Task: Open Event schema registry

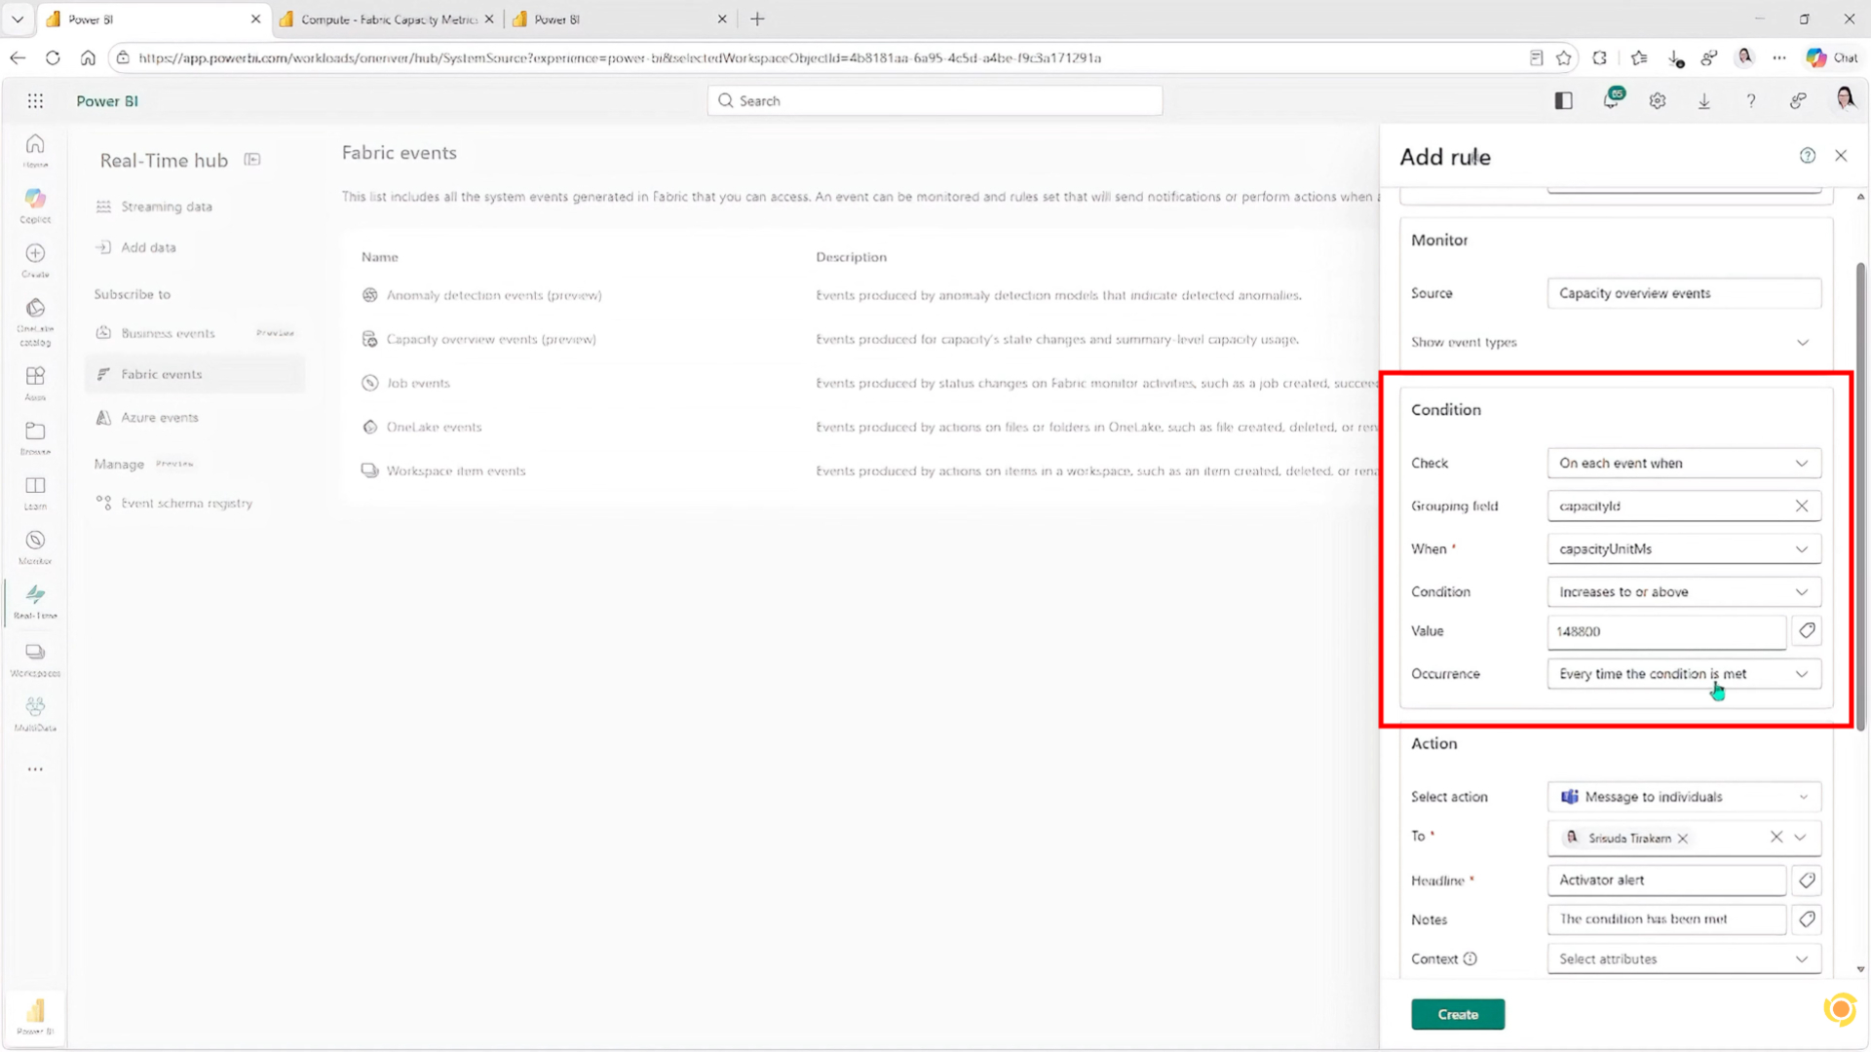Action: tap(186, 504)
